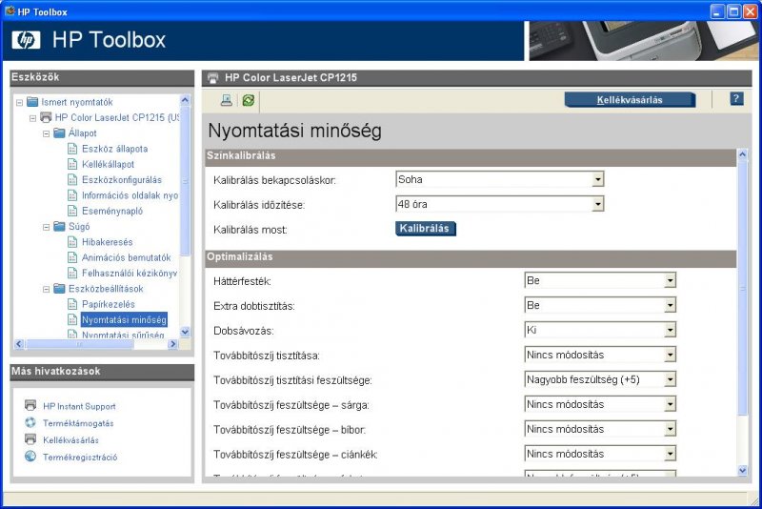Click tree panel horizontal scroll left arrow

tap(19, 344)
